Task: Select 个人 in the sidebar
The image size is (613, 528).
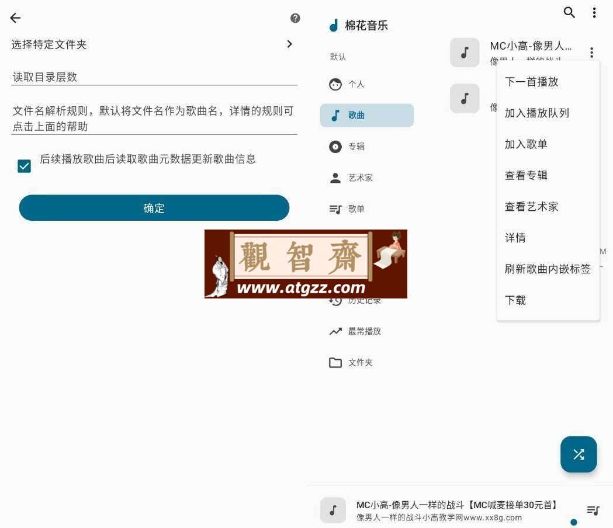Action: coord(367,84)
